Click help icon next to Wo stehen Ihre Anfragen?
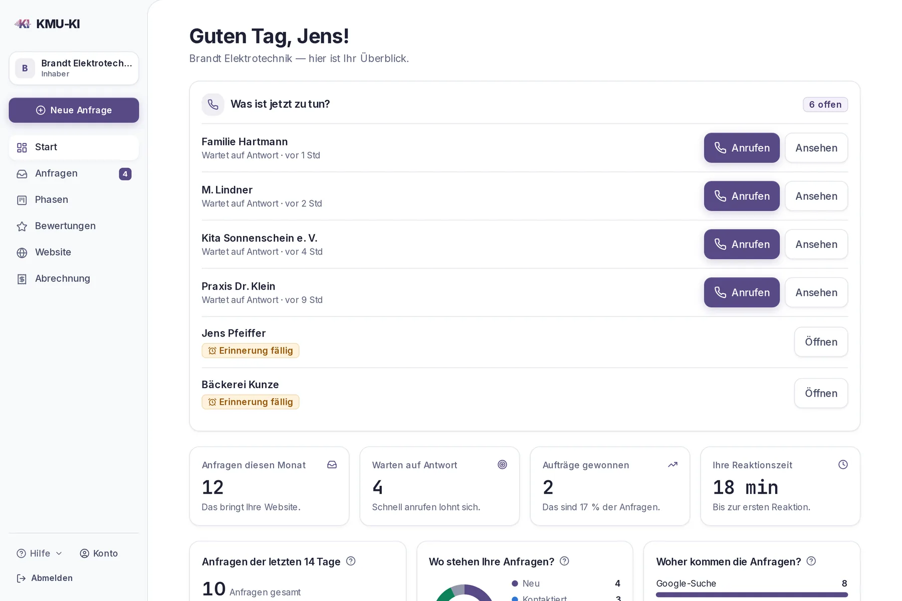Image resolution: width=902 pixels, height=601 pixels. tap(564, 561)
